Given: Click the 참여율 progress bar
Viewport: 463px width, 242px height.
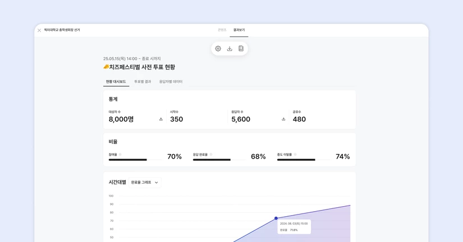Looking at the screenshot, I should point(135,160).
